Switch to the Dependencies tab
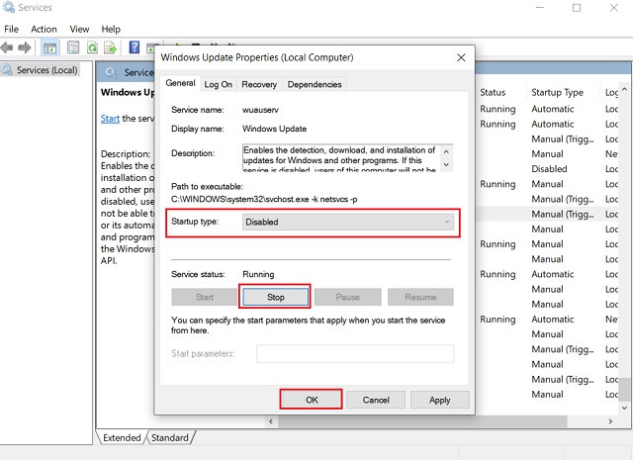Image resolution: width=633 pixels, height=460 pixels. 315,84
